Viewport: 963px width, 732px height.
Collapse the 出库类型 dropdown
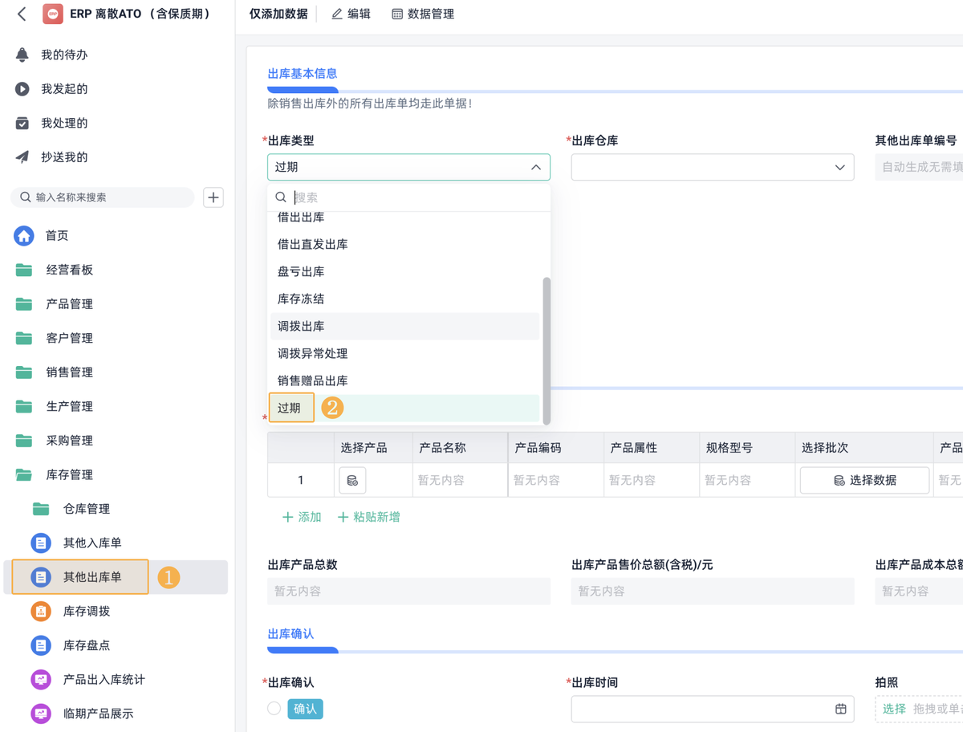(535, 167)
